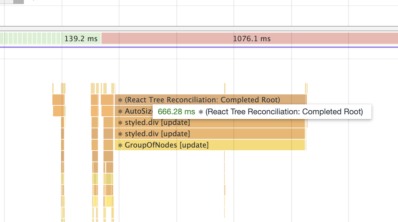Click the red "1076.1 ms" frame segment
This screenshot has width=398, height=222.
[252, 38]
